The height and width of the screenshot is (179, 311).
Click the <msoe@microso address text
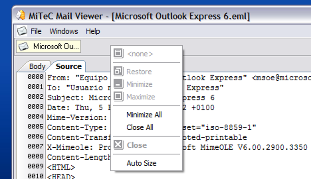tap(281, 78)
